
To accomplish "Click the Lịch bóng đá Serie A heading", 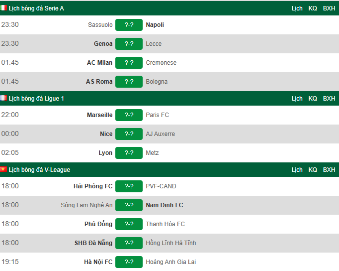I will coord(36,8).
